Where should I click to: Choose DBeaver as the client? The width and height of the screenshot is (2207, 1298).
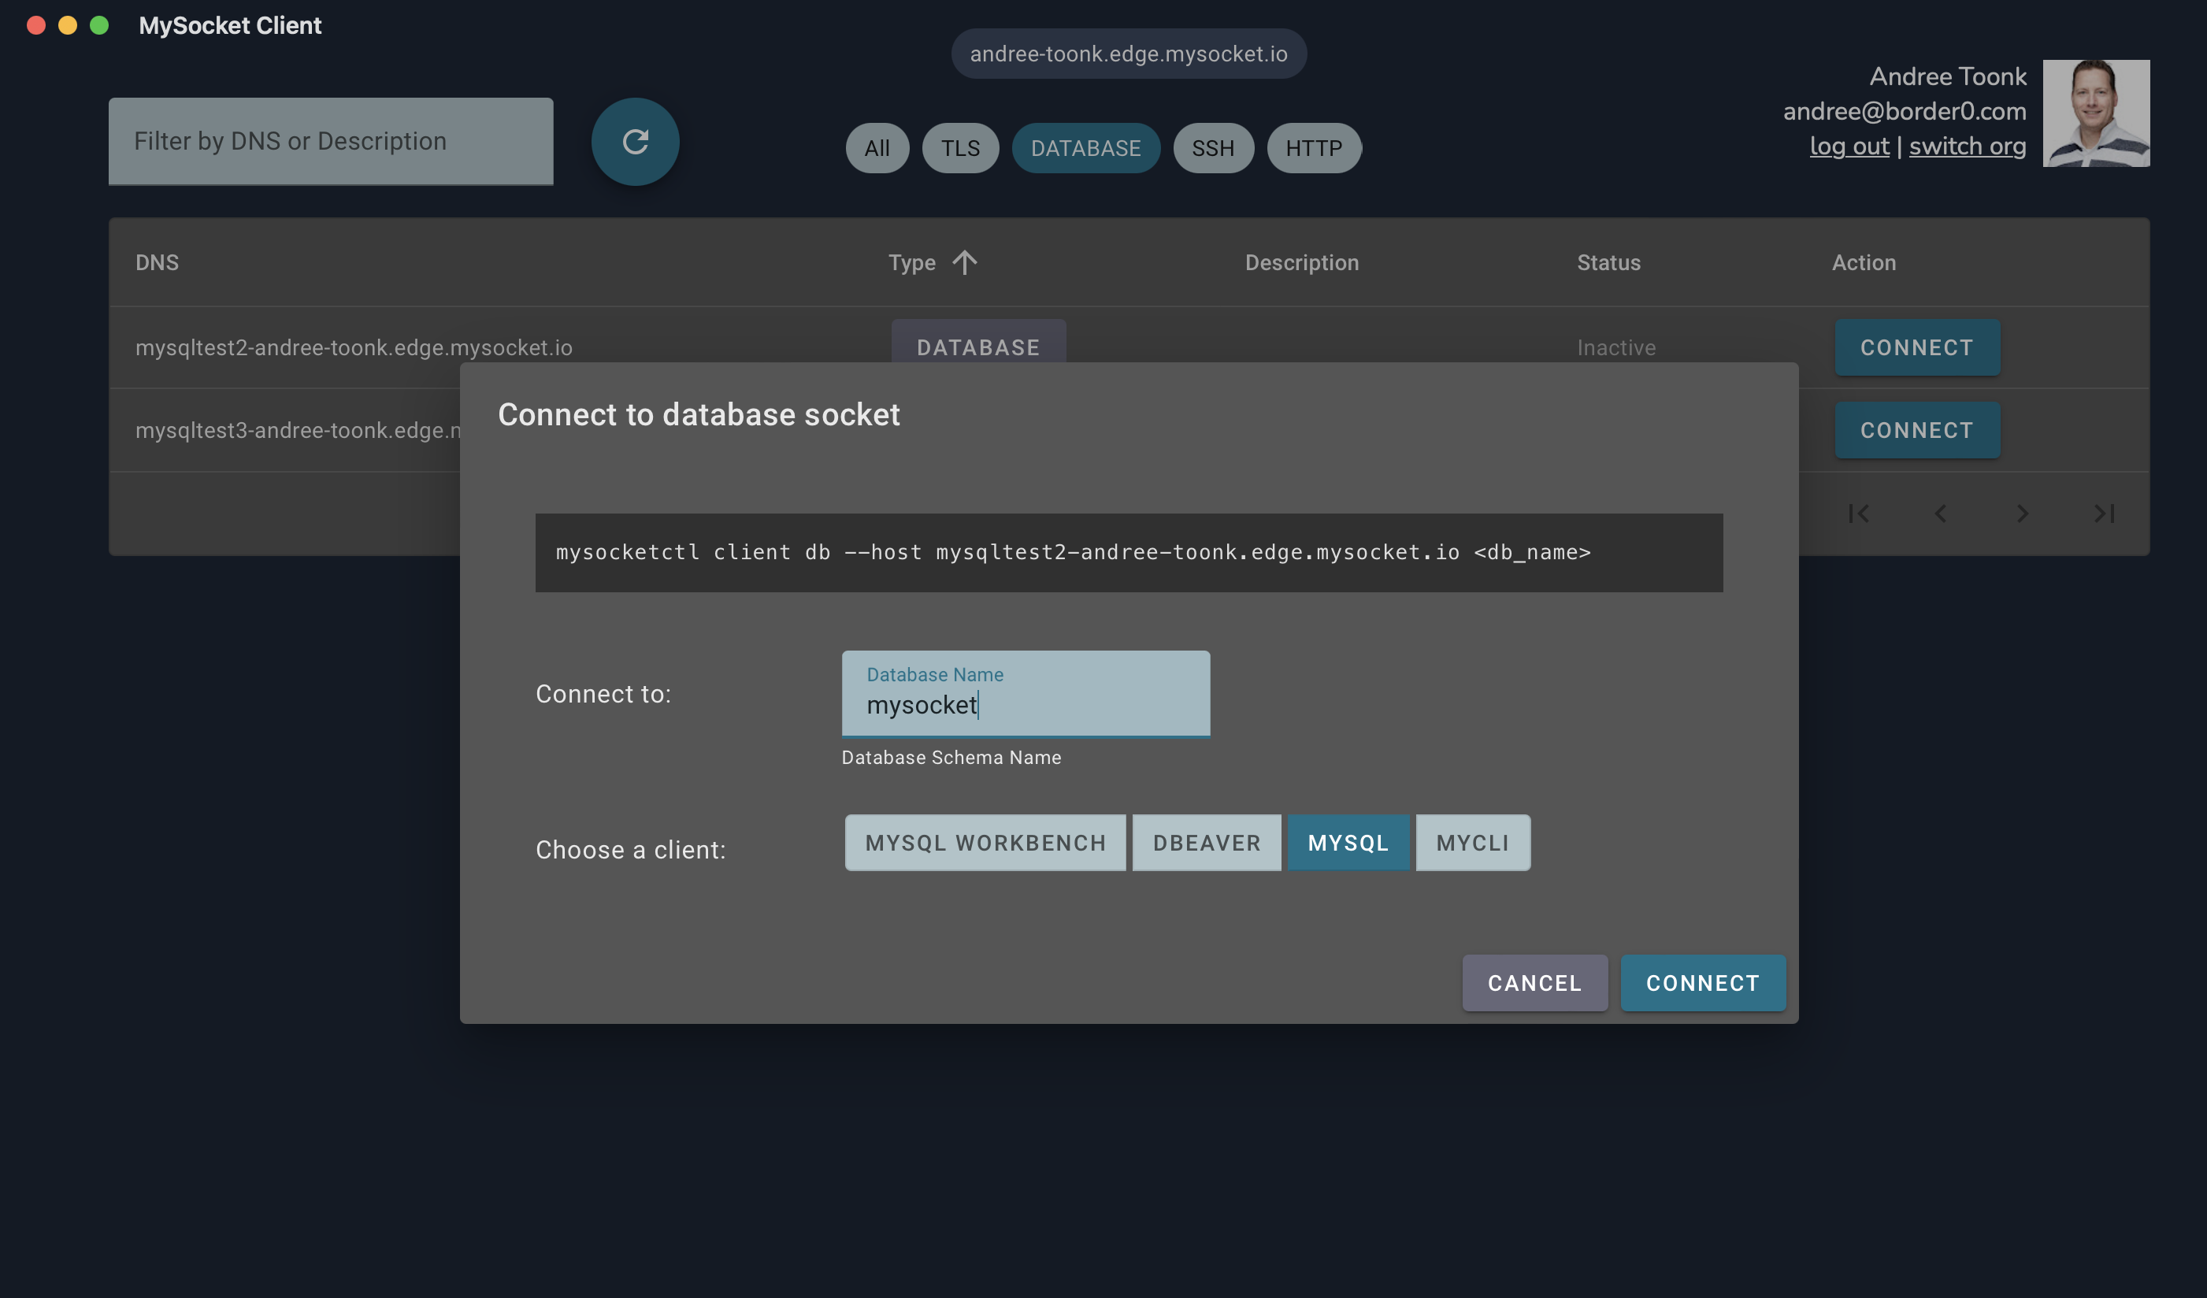(x=1206, y=843)
